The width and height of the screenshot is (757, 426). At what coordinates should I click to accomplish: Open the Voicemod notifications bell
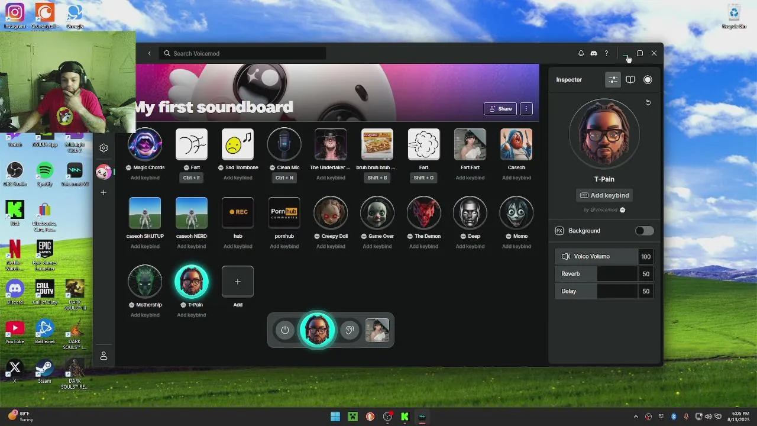point(581,53)
